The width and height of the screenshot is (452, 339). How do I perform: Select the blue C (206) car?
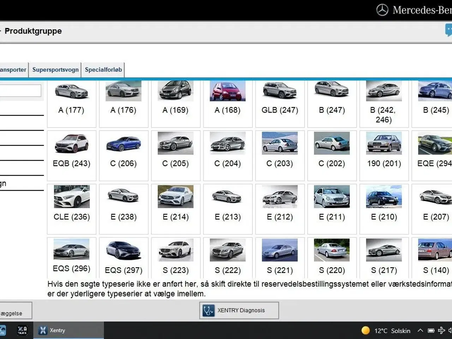(x=124, y=156)
